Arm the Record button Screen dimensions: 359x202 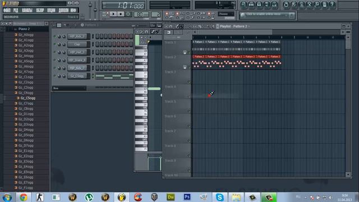[x=128, y=14]
